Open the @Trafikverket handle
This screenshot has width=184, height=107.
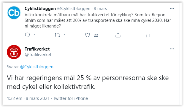38,55
